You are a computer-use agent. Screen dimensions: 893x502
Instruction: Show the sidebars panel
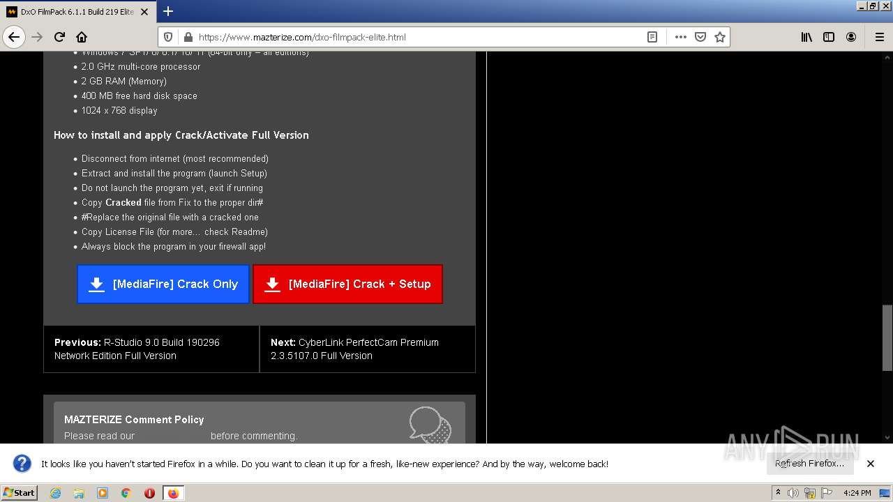point(829,37)
